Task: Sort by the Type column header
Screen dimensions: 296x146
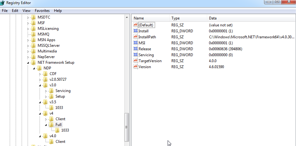Action: (188, 18)
